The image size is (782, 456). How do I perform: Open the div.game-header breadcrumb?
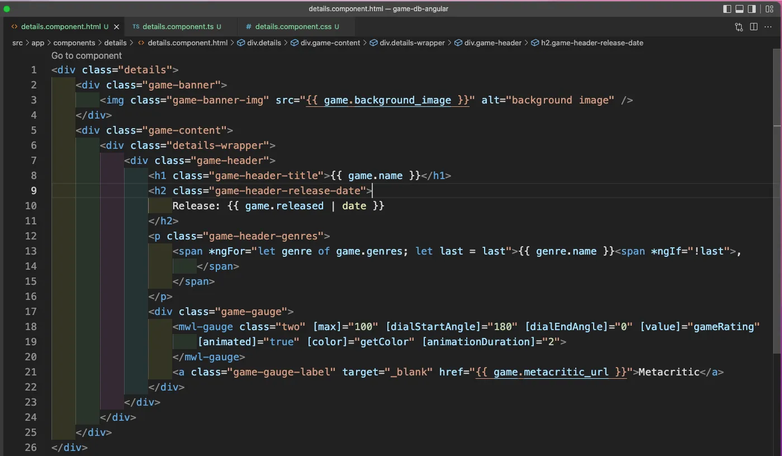[493, 43]
